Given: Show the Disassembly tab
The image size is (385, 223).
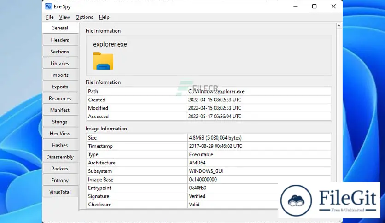Looking at the screenshot, I should coord(60,157).
